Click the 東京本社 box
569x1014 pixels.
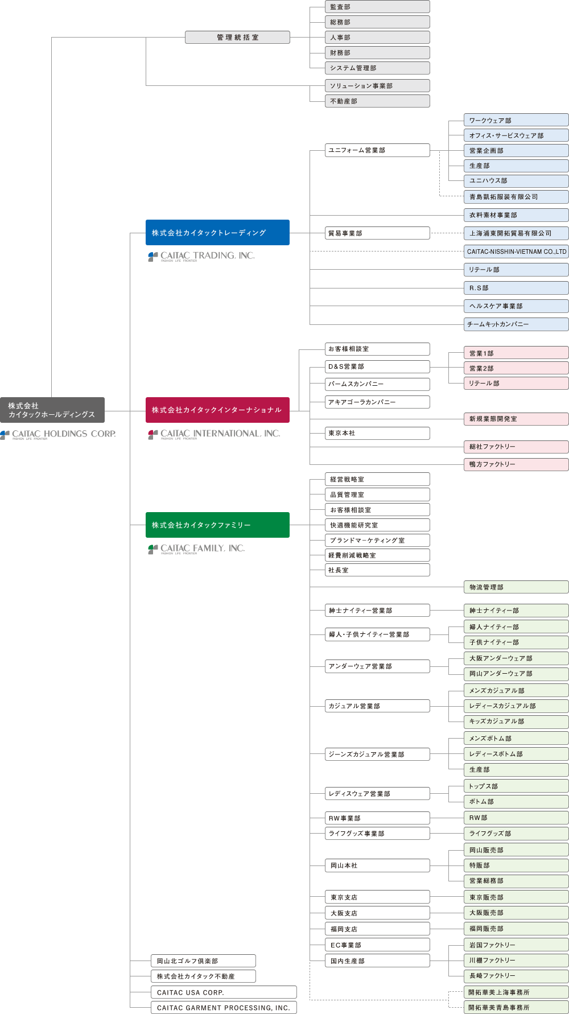[377, 433]
